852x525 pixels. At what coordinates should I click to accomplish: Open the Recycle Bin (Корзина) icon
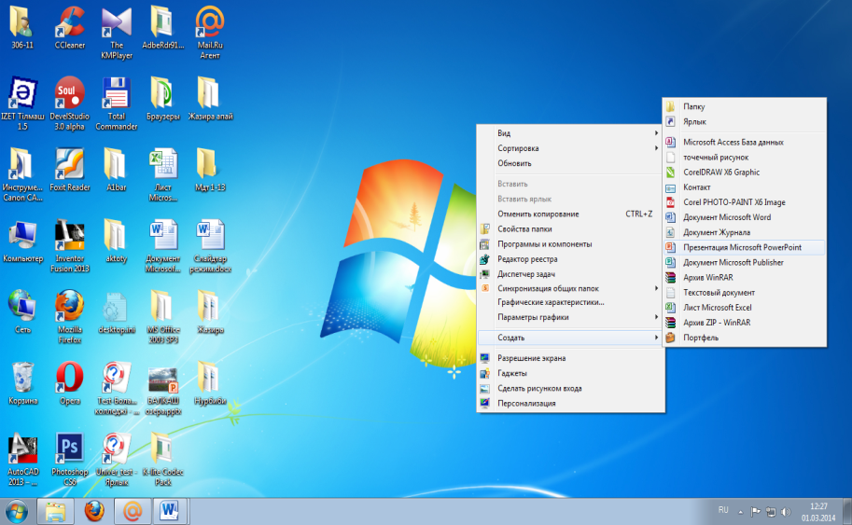22,378
